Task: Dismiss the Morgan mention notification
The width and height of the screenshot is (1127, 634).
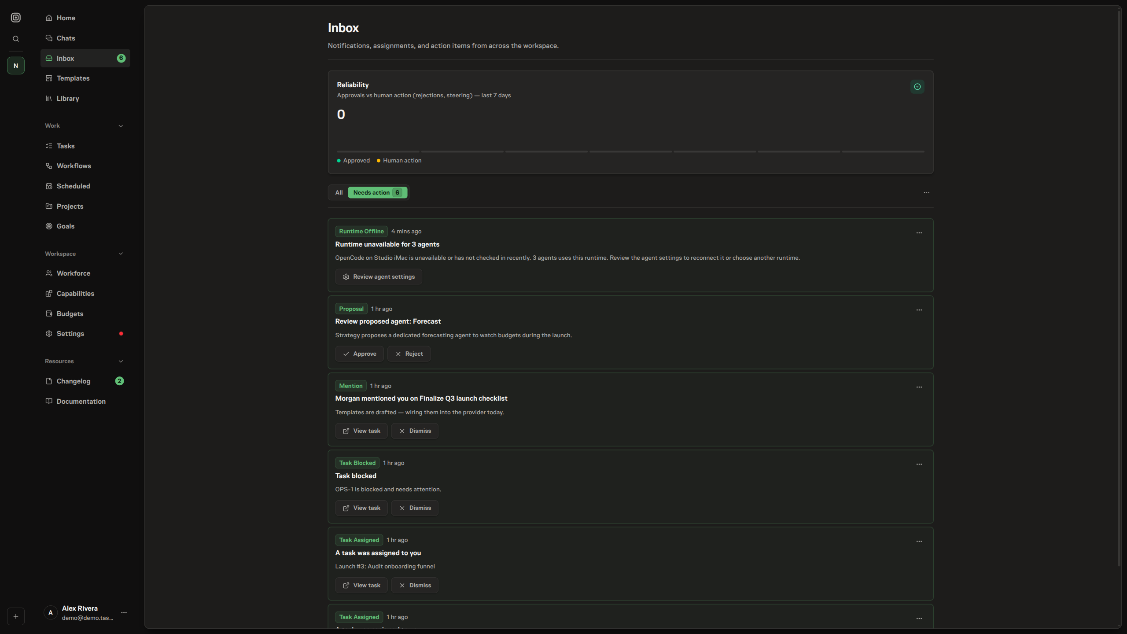Action: click(415, 431)
